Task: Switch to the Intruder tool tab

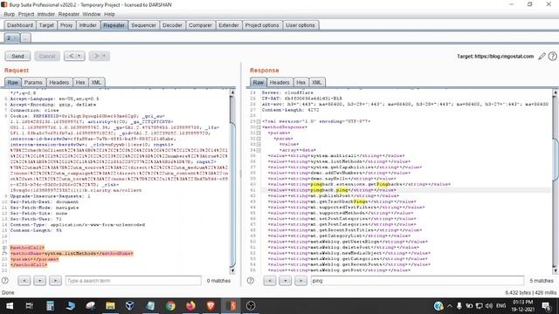Action: 87,25
